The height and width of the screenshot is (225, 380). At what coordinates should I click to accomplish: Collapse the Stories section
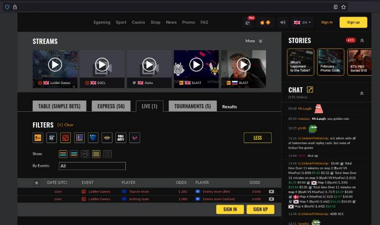tap(362, 41)
